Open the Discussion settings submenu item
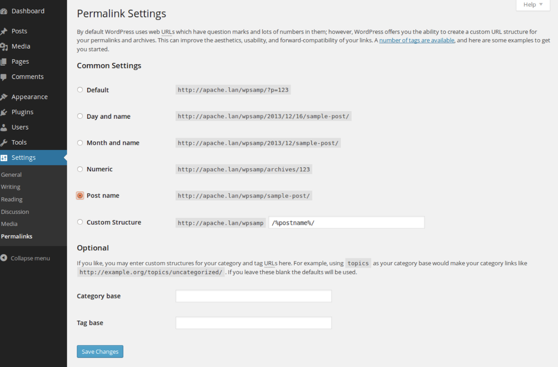 click(x=15, y=212)
